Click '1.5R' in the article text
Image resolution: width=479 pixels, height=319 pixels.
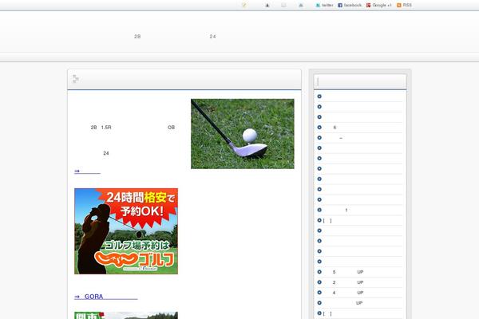point(106,128)
